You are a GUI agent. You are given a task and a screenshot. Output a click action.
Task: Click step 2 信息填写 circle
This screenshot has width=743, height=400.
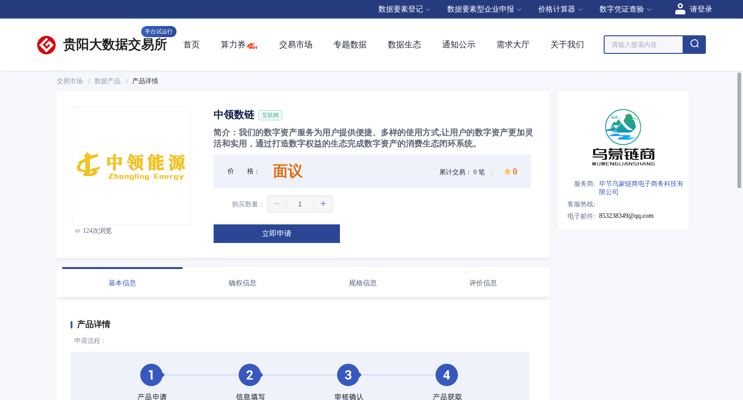(x=250, y=375)
